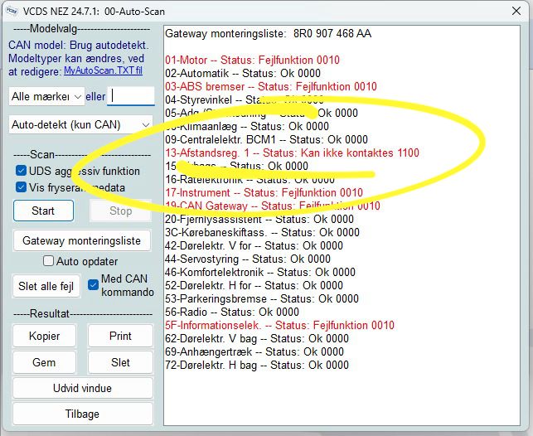Enable the UDS aggressive funktion checkbox

[22, 171]
